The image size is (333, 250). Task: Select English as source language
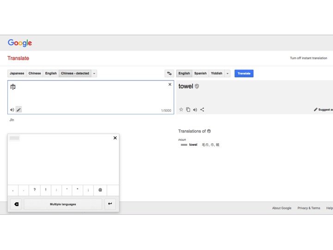[x=51, y=73]
